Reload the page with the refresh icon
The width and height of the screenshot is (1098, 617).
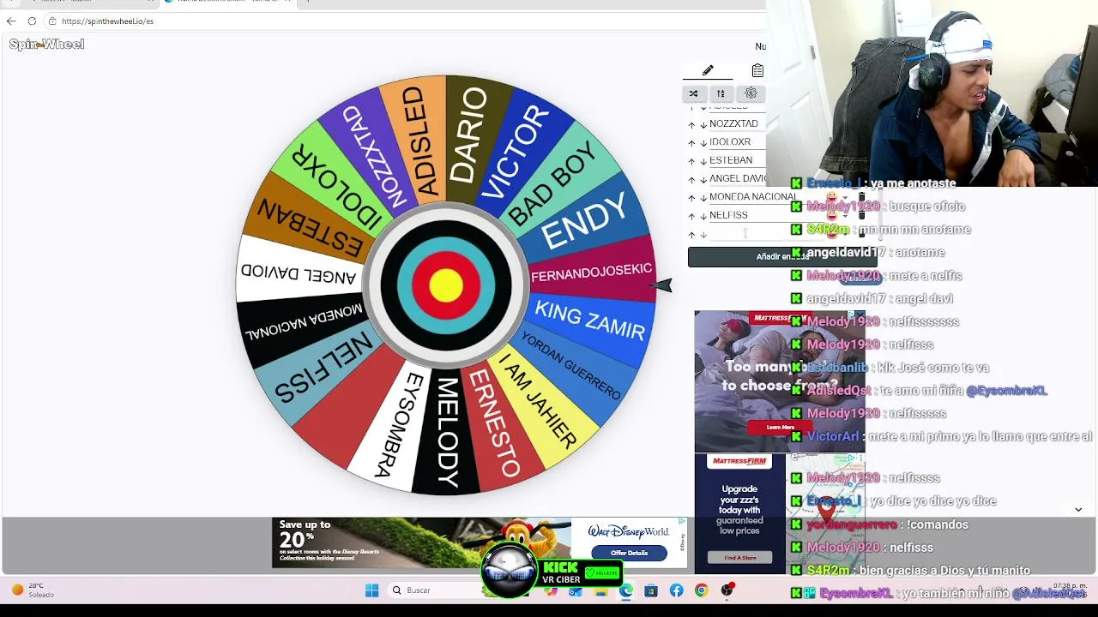[x=32, y=21]
